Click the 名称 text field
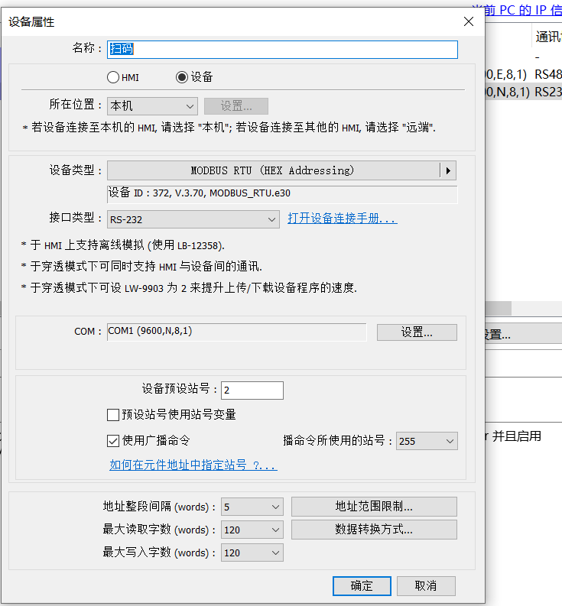 click(282, 49)
